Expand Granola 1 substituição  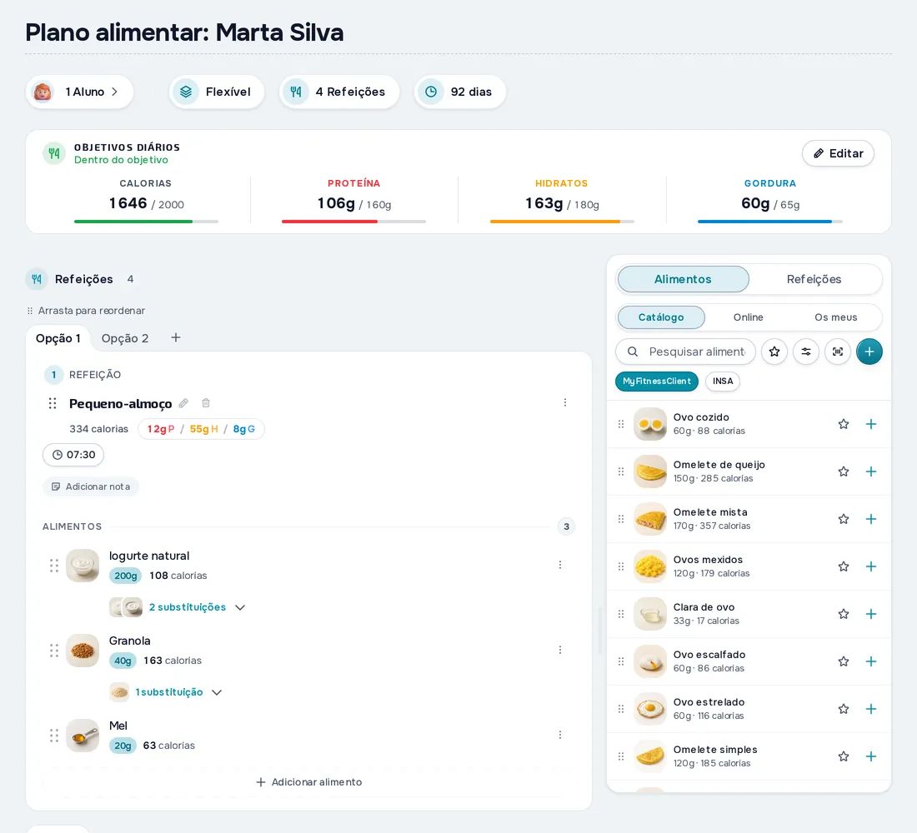(x=166, y=692)
